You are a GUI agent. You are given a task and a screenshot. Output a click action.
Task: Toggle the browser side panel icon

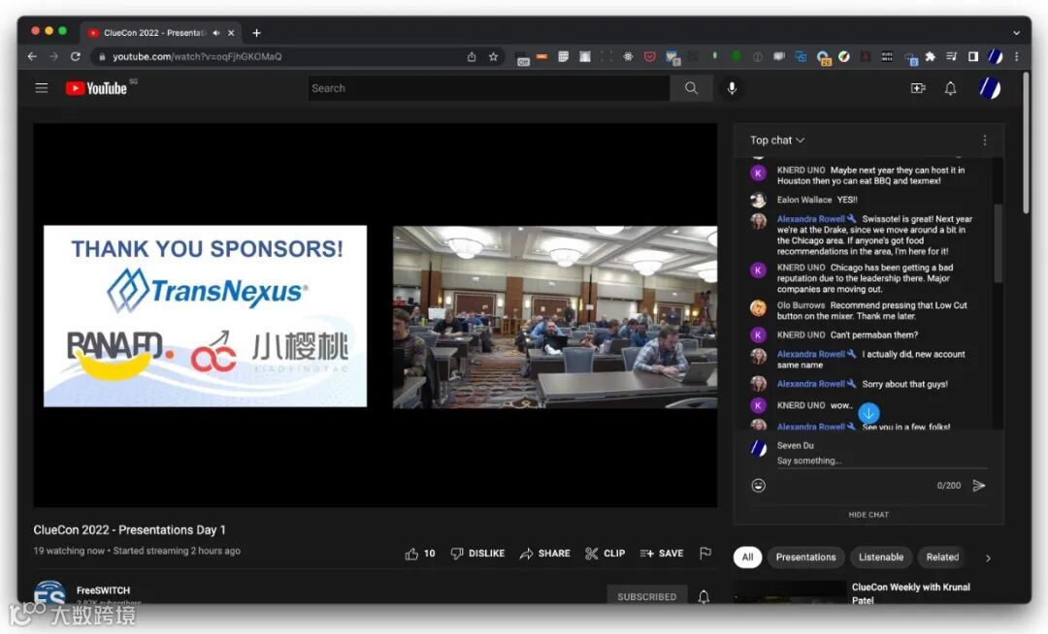coord(973,57)
